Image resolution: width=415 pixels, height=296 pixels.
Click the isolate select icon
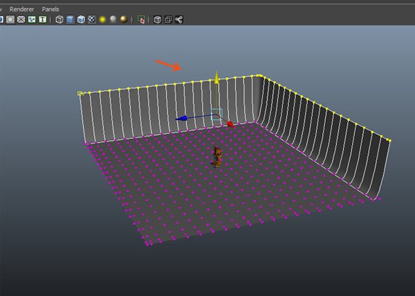click(x=141, y=19)
